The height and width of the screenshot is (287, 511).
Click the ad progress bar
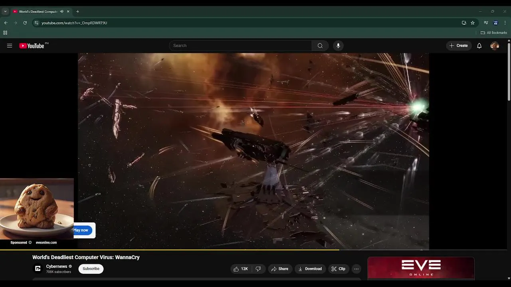254,250
